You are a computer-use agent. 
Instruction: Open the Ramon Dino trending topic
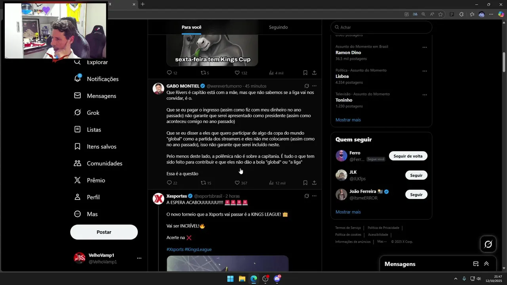[x=348, y=53]
